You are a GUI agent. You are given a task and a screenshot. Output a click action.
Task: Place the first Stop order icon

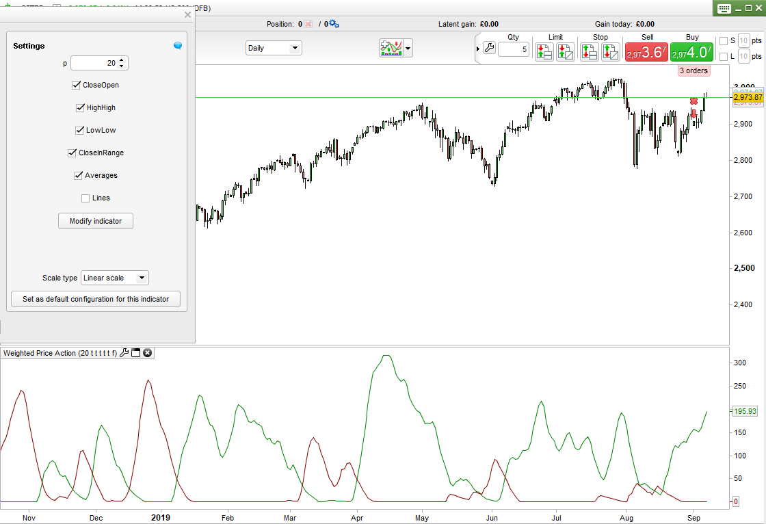(590, 51)
